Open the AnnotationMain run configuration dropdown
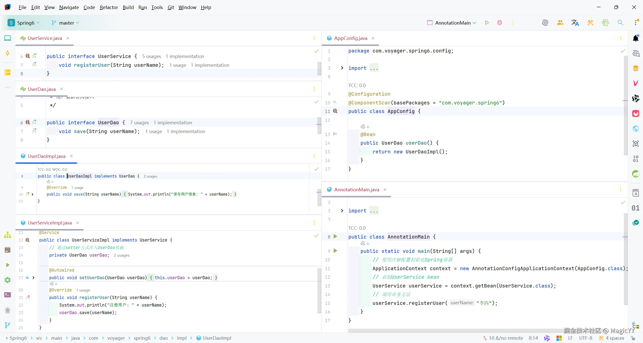Screen dimensions: 643x343 click(453, 23)
